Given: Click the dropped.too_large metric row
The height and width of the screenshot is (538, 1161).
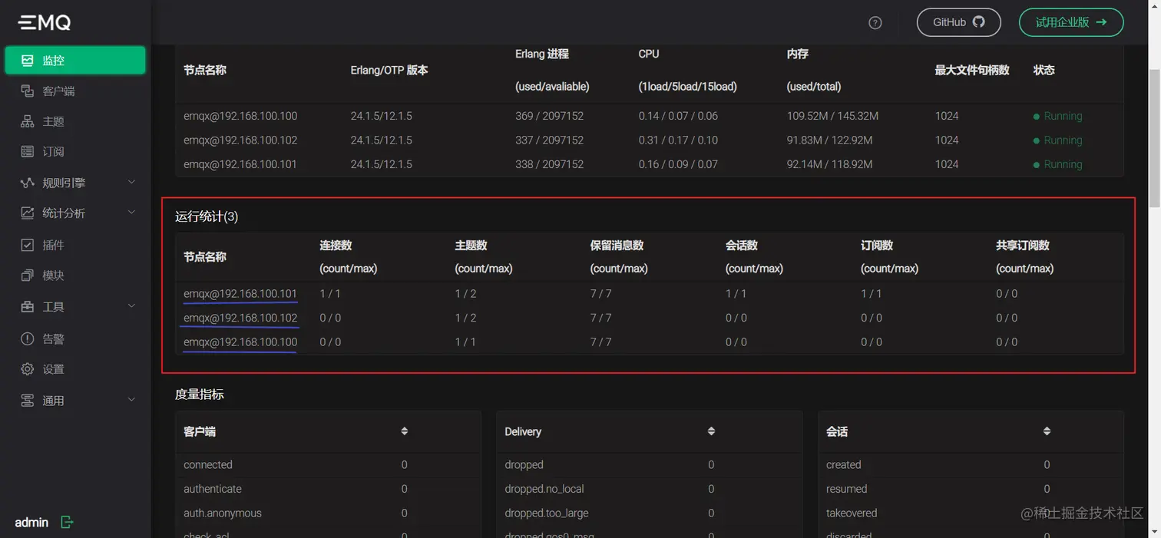Looking at the screenshot, I should click(650, 513).
